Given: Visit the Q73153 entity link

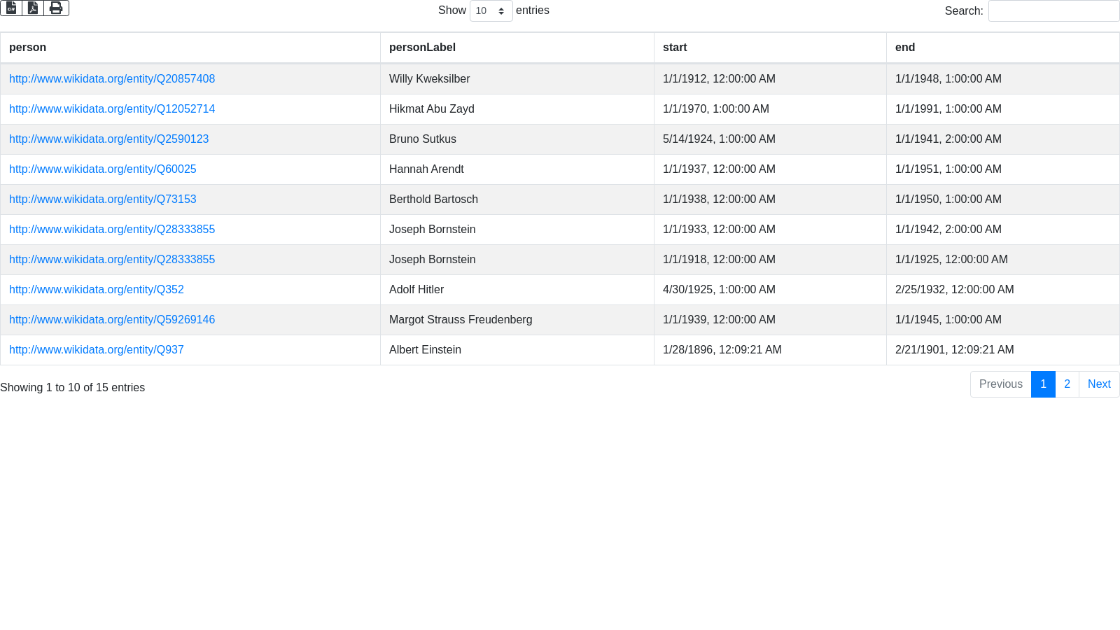Looking at the screenshot, I should [102, 199].
